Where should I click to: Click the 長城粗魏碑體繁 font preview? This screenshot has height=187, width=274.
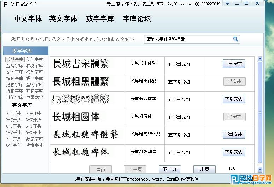click(85, 134)
